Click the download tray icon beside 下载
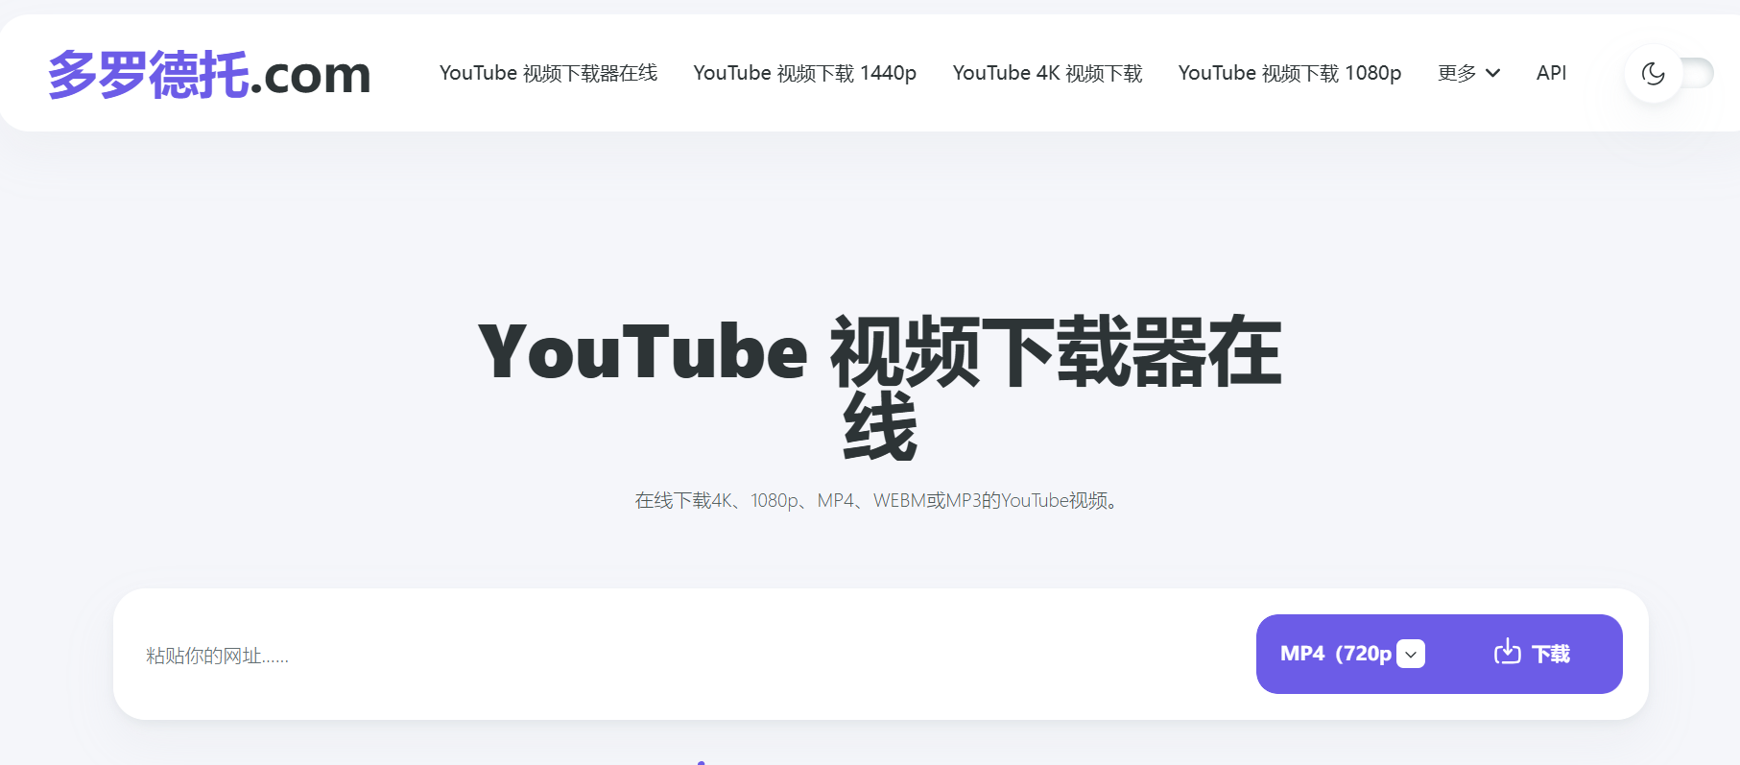 [x=1507, y=653]
